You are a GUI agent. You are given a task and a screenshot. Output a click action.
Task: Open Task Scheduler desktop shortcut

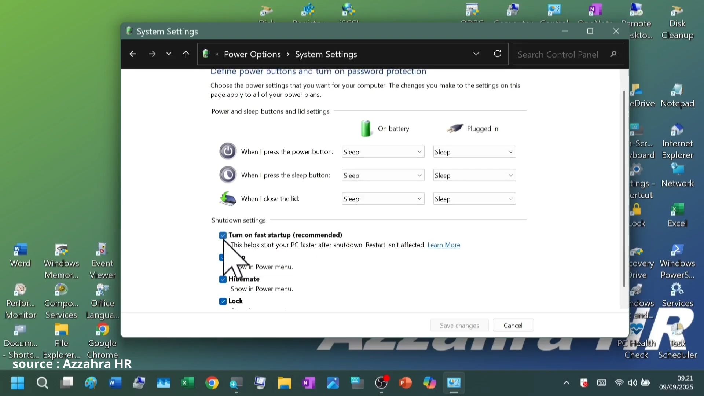coord(677,341)
